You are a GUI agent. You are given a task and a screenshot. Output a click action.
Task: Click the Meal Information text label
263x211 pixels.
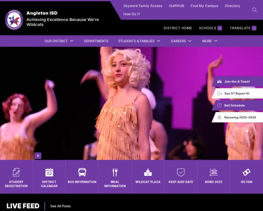(x=115, y=184)
